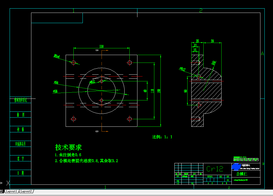Viewport: 273px width, 196px height.
Task: Pick the upper small hole inside inner circle
Action: pyautogui.click(x=102, y=81)
